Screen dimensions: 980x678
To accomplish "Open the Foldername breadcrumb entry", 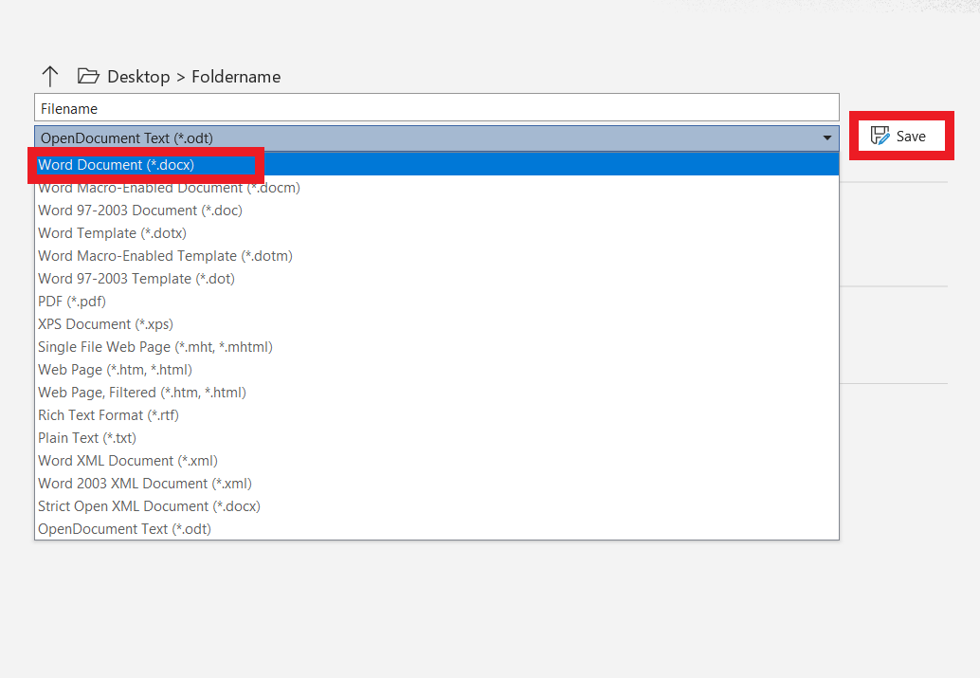I will [x=236, y=77].
